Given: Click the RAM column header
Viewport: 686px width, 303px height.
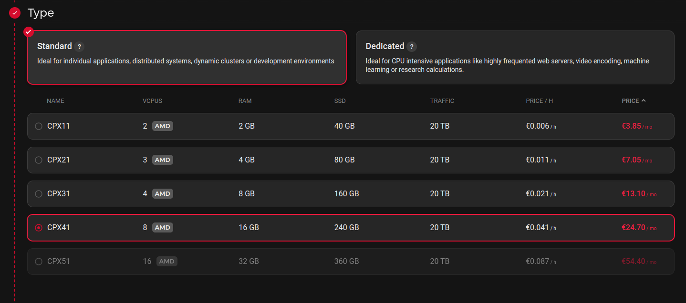Looking at the screenshot, I should click(x=245, y=101).
